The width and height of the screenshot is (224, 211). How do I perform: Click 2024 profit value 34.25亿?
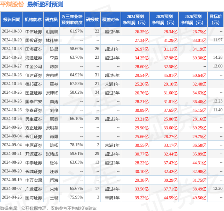click(141, 58)
